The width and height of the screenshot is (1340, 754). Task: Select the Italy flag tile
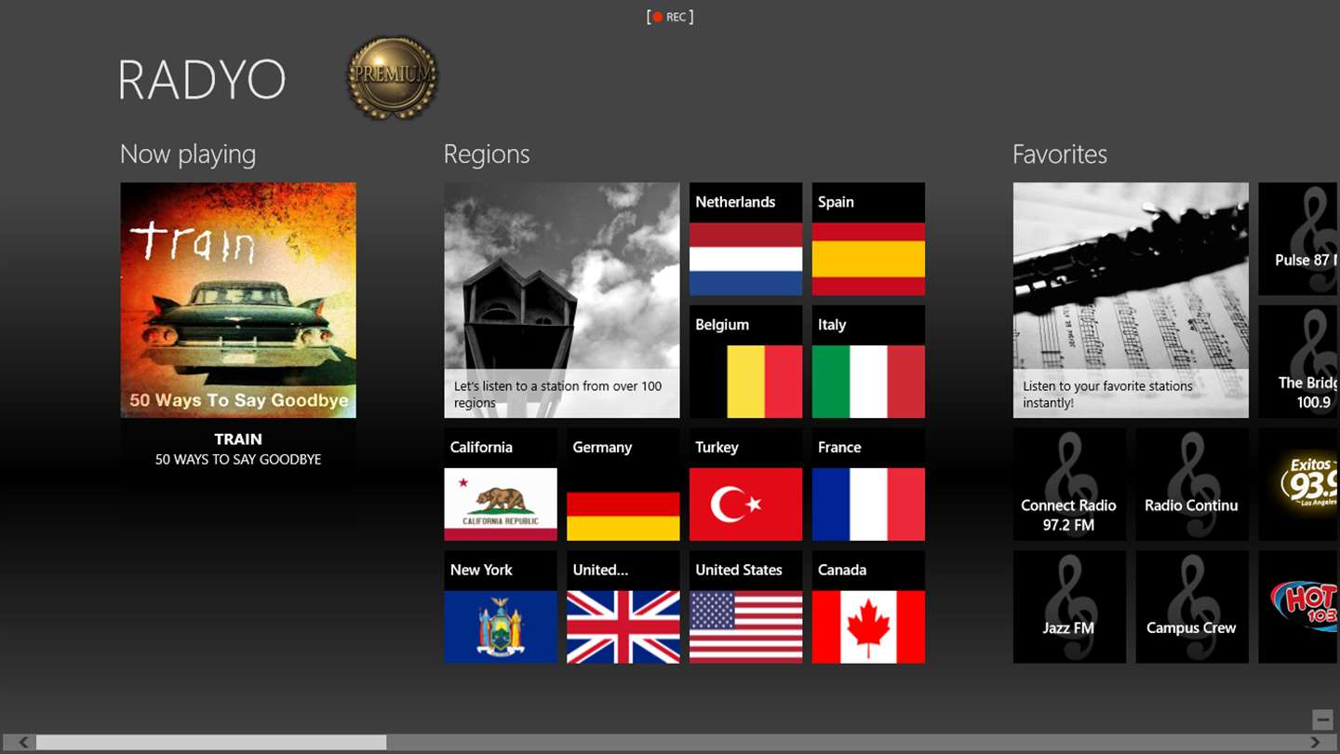(x=868, y=362)
